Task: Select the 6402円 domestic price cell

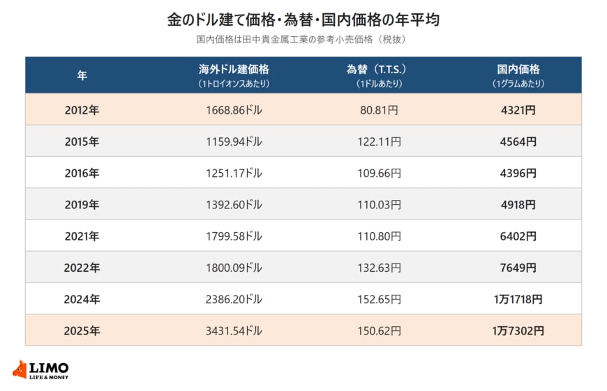Action: click(518, 236)
